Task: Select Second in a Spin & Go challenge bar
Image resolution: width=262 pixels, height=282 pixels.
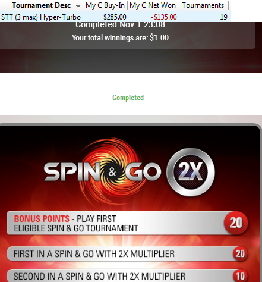Action: point(127,275)
